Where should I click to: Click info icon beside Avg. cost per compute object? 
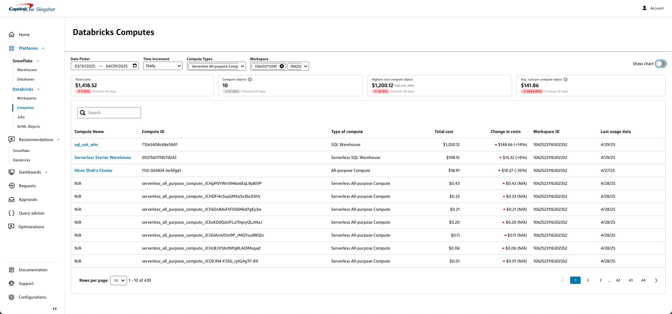(x=566, y=79)
